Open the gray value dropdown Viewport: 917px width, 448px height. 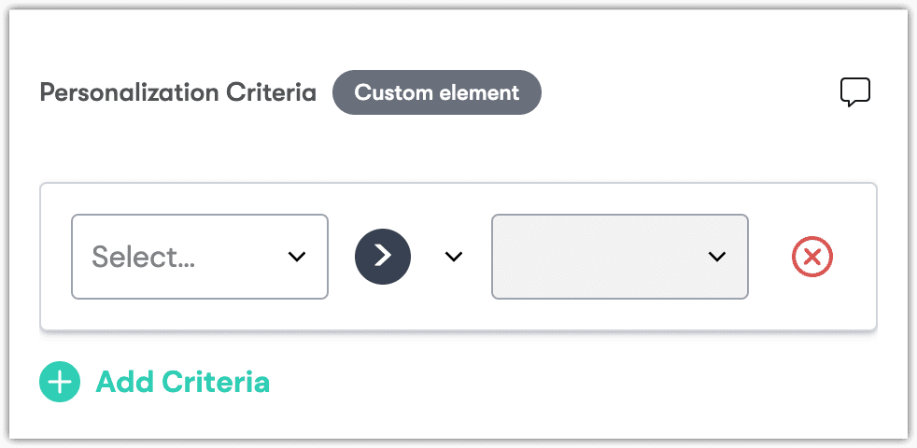pos(619,257)
